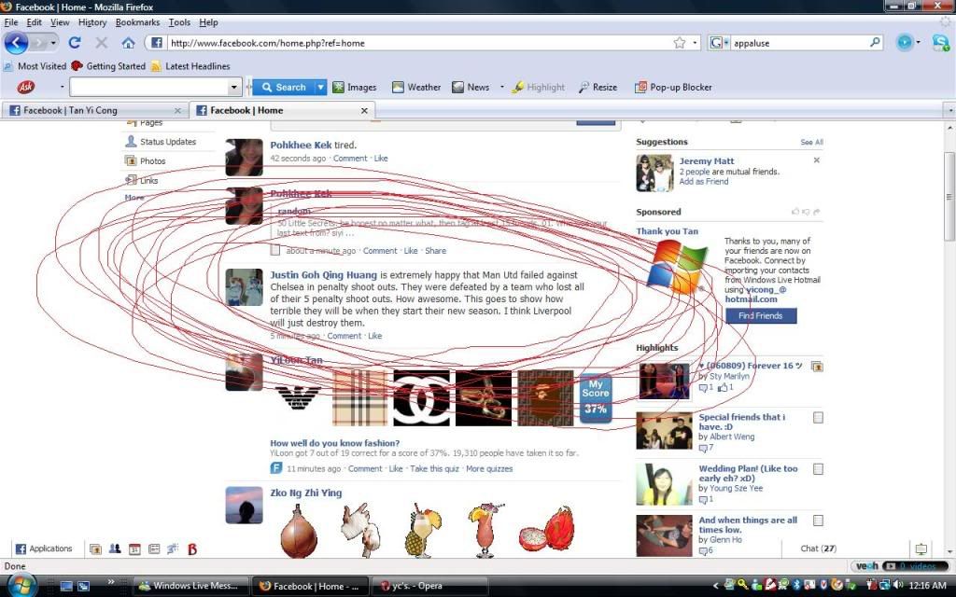Click the Ask toolbar Search button

point(284,87)
